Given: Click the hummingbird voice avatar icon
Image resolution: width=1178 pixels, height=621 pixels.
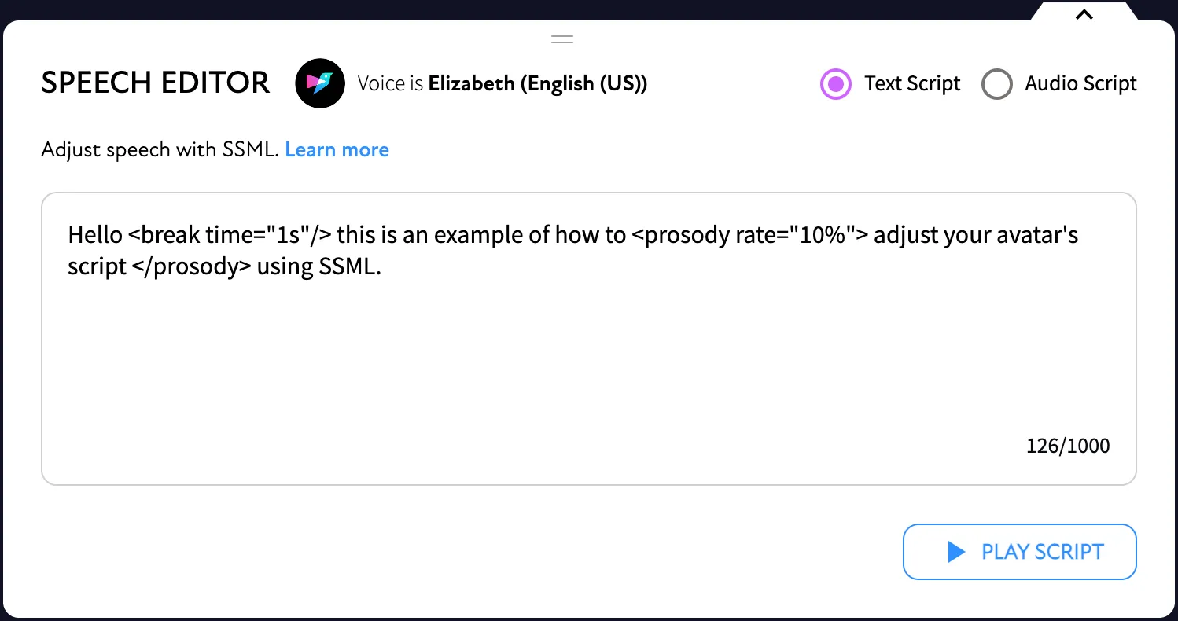Looking at the screenshot, I should (x=320, y=83).
